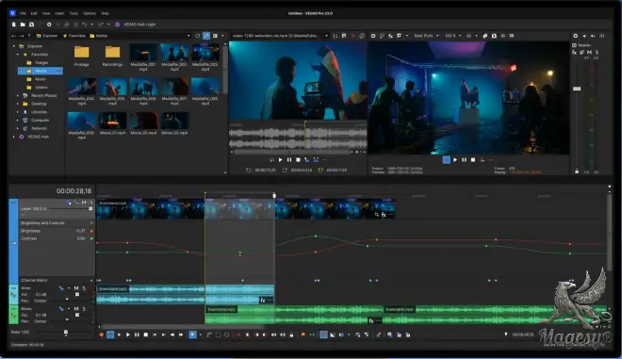
Task: Click the red Remove icon in trimmer toolbar
Action: coord(352,36)
